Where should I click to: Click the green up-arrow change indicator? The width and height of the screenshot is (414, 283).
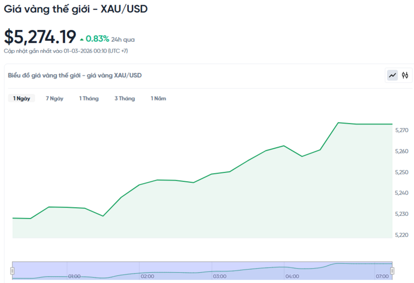point(81,39)
